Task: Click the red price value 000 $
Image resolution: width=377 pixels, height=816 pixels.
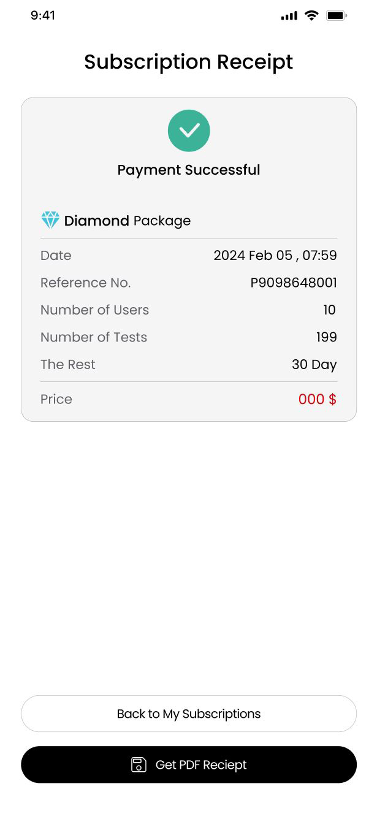Action: point(317,399)
